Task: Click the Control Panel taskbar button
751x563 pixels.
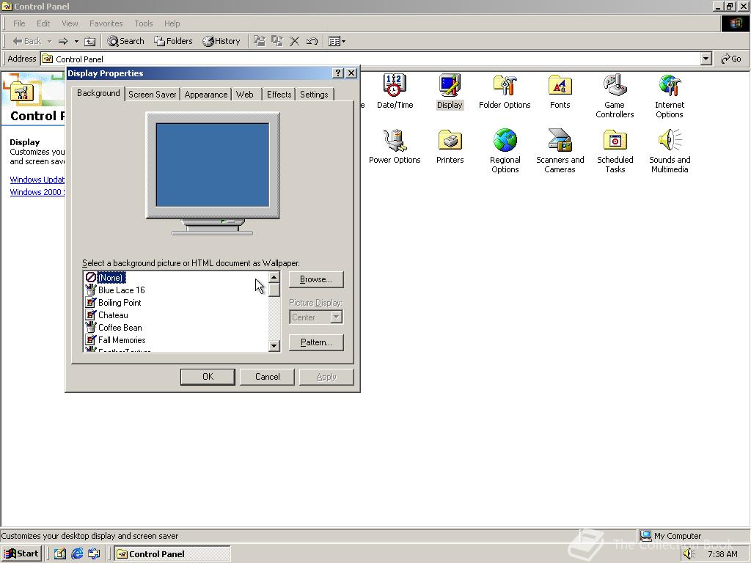Action: click(x=172, y=554)
